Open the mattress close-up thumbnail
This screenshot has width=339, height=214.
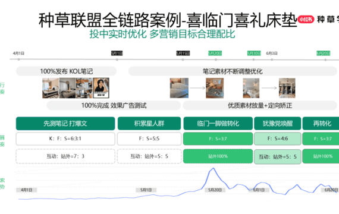(x=179, y=88)
